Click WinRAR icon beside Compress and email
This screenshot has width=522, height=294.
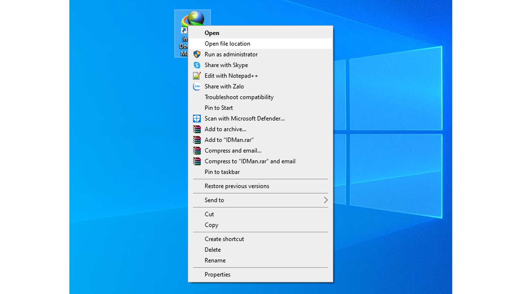(197, 151)
